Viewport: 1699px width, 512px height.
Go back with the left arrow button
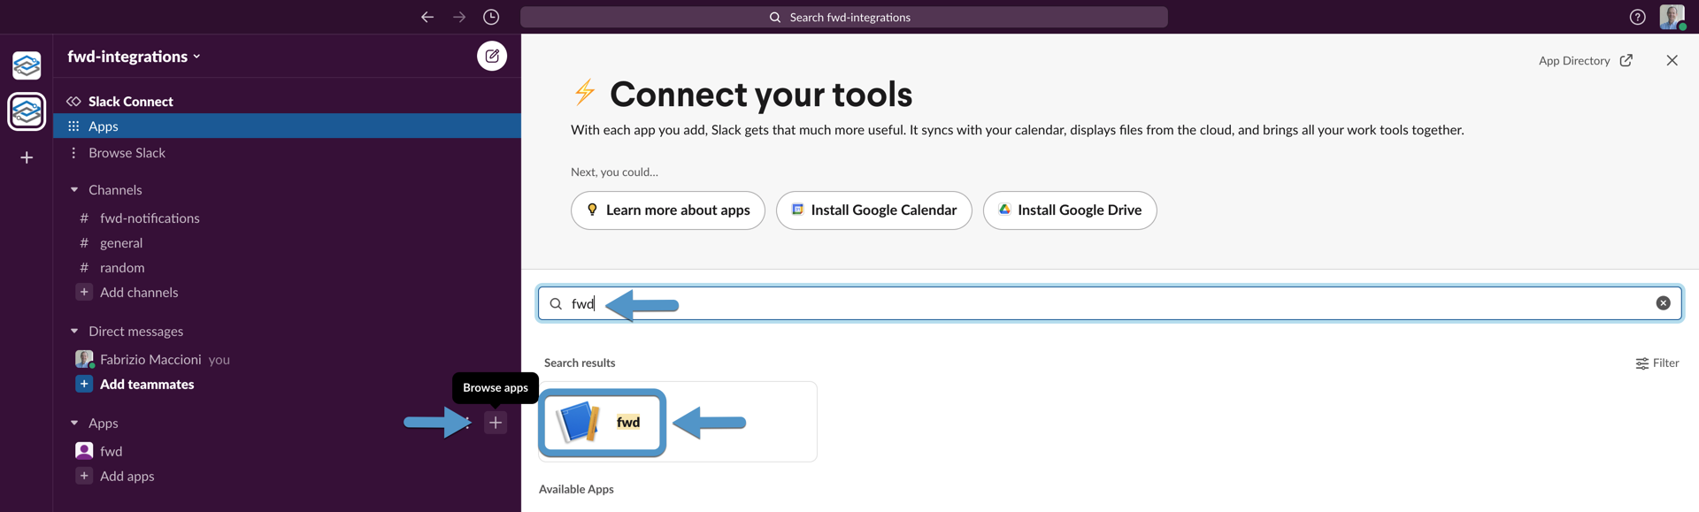[x=427, y=17]
